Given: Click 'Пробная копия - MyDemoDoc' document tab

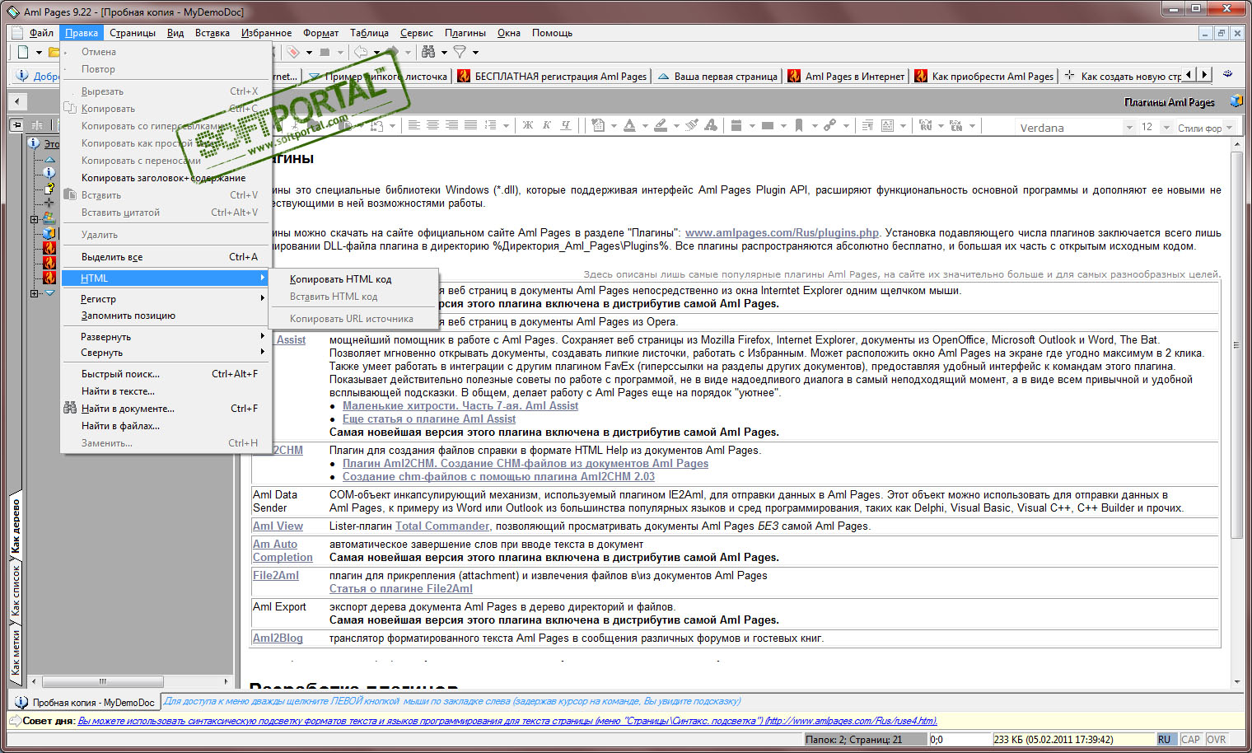Looking at the screenshot, I should tap(86, 703).
